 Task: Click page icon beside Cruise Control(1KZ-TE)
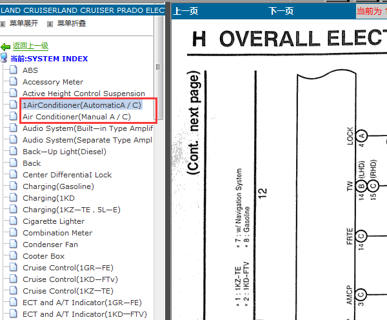[x=14, y=290]
